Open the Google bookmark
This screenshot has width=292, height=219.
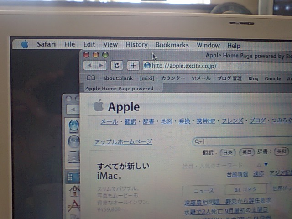pos(273,79)
